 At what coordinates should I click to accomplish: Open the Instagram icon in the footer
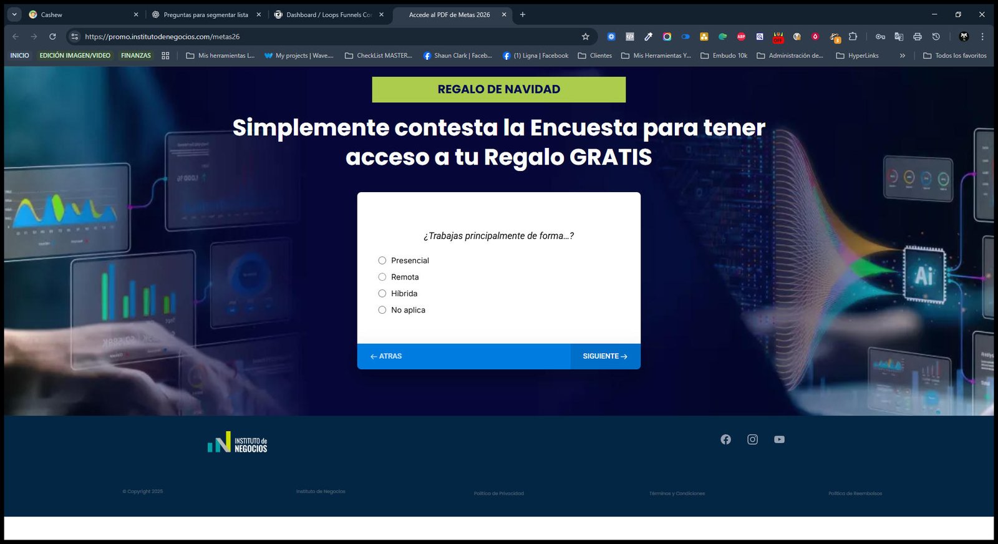click(x=752, y=440)
